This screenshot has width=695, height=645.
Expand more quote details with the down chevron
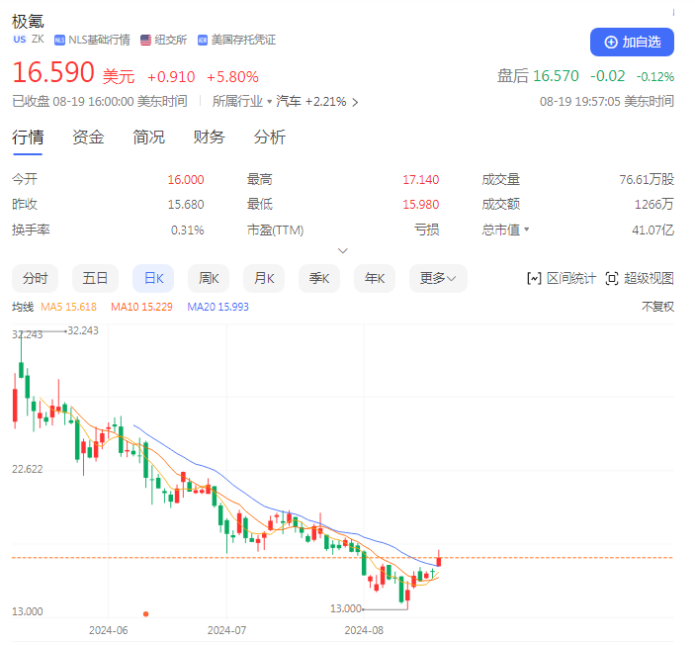click(343, 251)
